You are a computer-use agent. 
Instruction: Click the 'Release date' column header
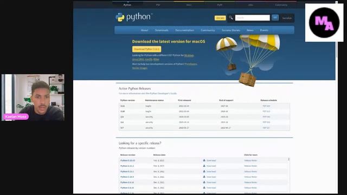point(159,155)
